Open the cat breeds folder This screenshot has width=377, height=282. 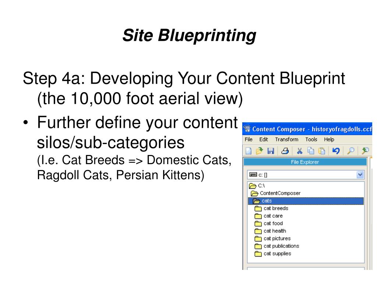pyautogui.click(x=271, y=208)
